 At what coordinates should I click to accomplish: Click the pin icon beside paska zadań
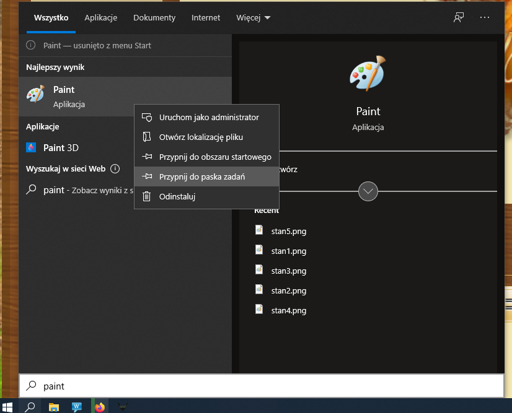(147, 176)
